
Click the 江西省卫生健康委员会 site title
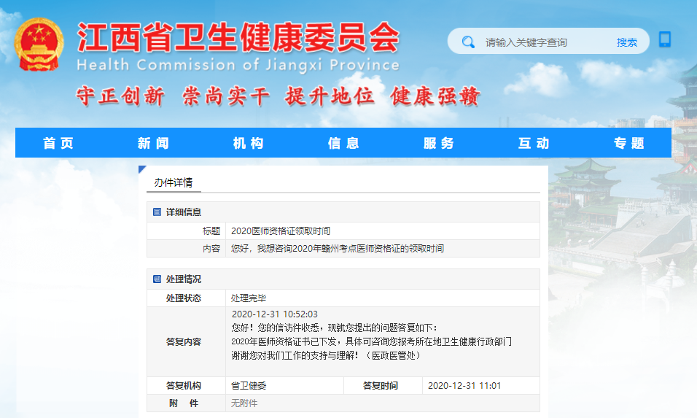tap(238, 36)
